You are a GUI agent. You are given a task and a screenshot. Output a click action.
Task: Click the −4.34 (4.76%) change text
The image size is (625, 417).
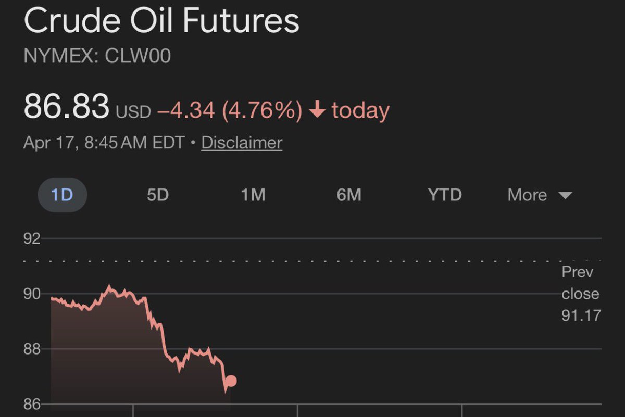(229, 110)
